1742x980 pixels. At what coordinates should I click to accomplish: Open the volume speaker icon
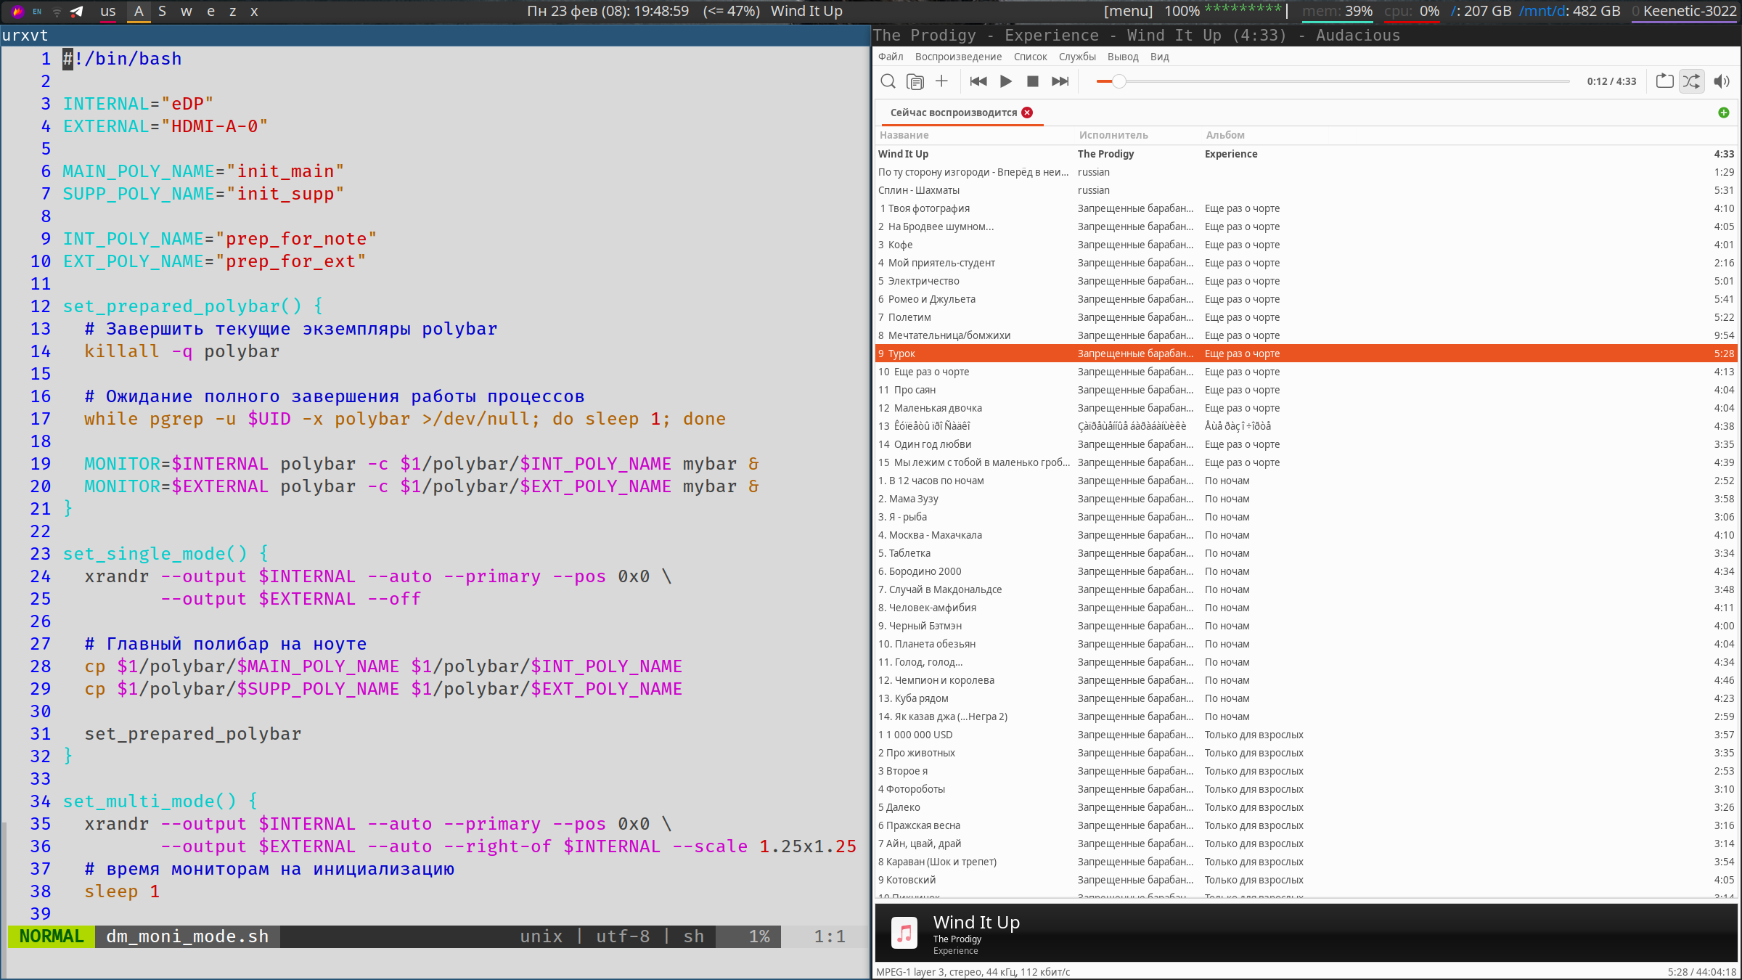click(1721, 81)
